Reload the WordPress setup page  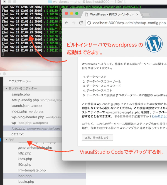(x=81, y=23)
